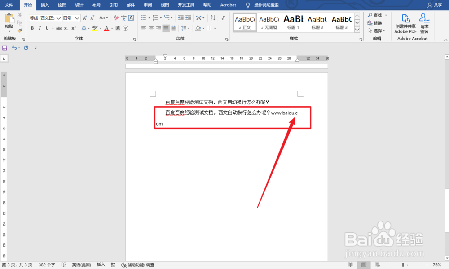
Task: Sort the selected text A to Z
Action: coord(213,18)
